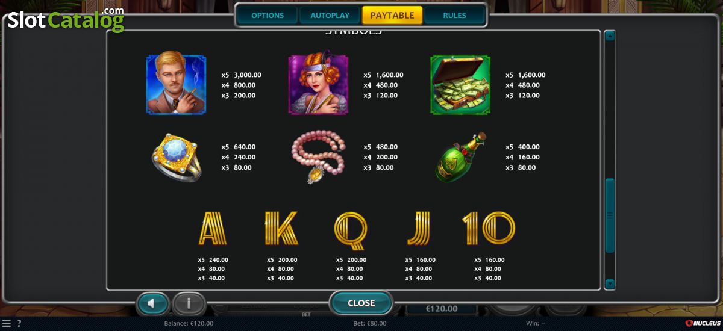Click the golden number 10 symbol
Viewport: 723px width, 331px height.
coord(489,229)
